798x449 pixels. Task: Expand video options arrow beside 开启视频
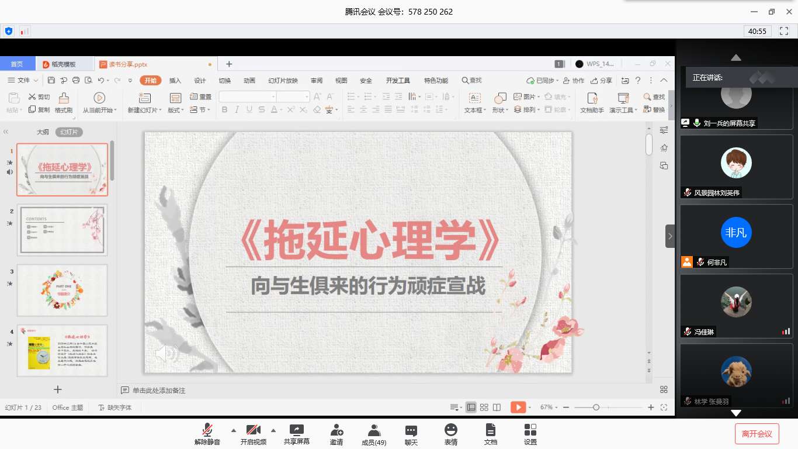click(x=273, y=430)
